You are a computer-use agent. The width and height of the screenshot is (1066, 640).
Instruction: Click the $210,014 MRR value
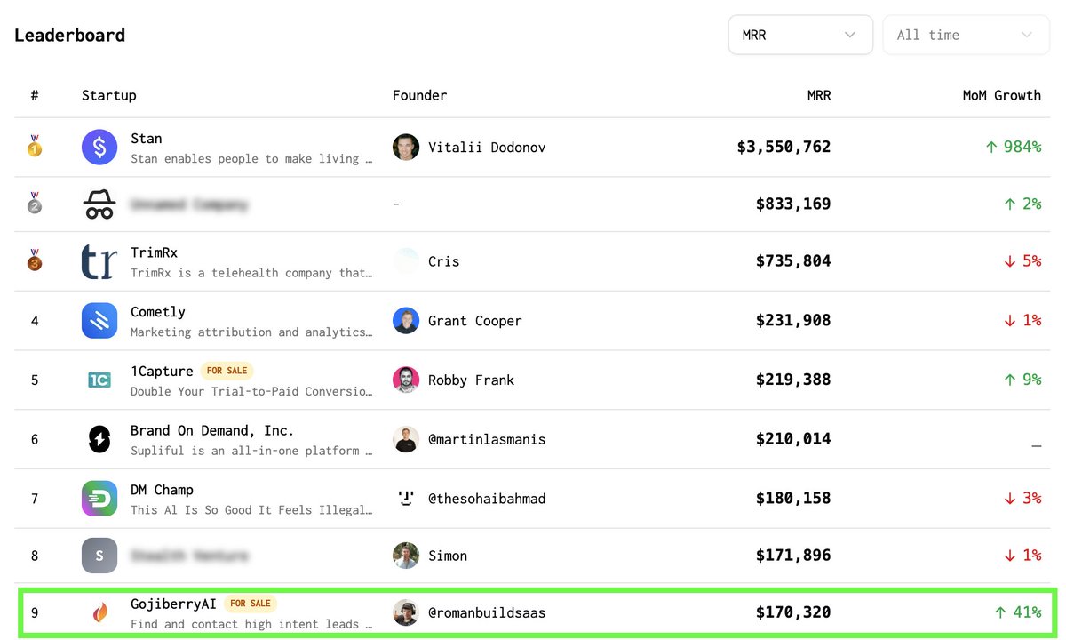pos(793,438)
